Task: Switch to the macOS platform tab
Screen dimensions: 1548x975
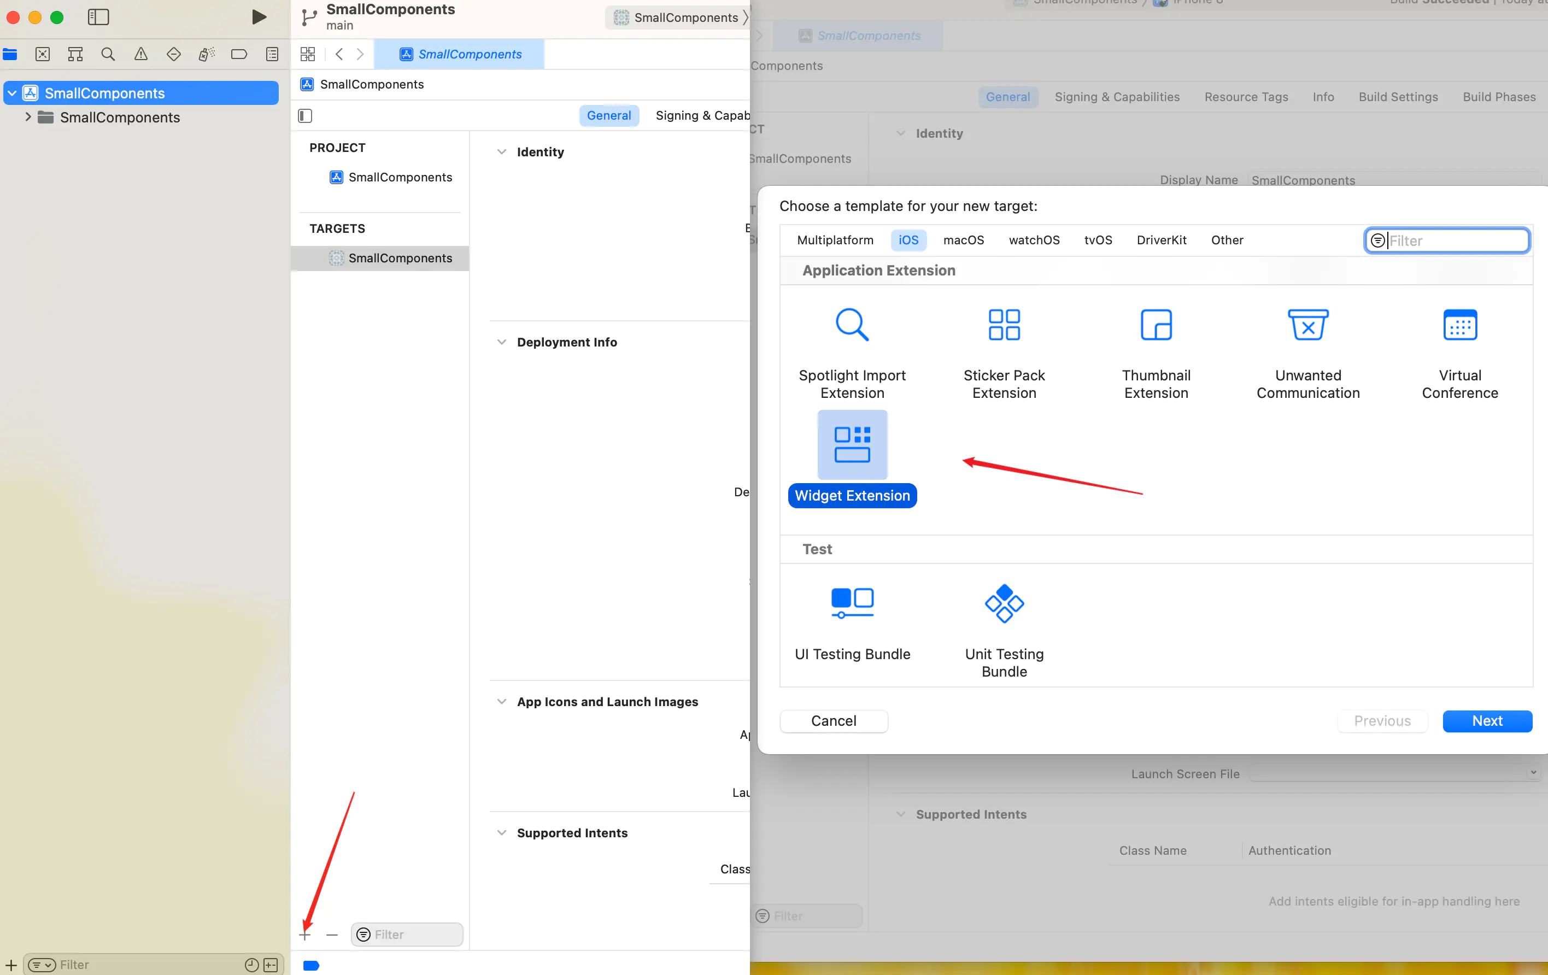Action: pyautogui.click(x=963, y=240)
